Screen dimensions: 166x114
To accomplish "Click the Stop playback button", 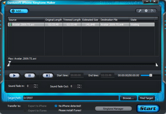I will point(30,75).
